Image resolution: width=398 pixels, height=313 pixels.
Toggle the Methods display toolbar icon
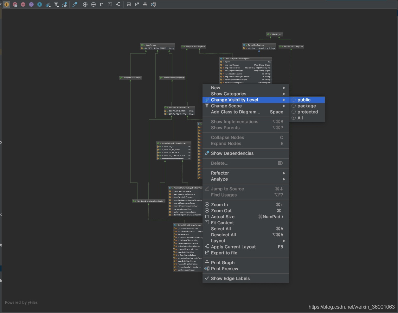23,4
